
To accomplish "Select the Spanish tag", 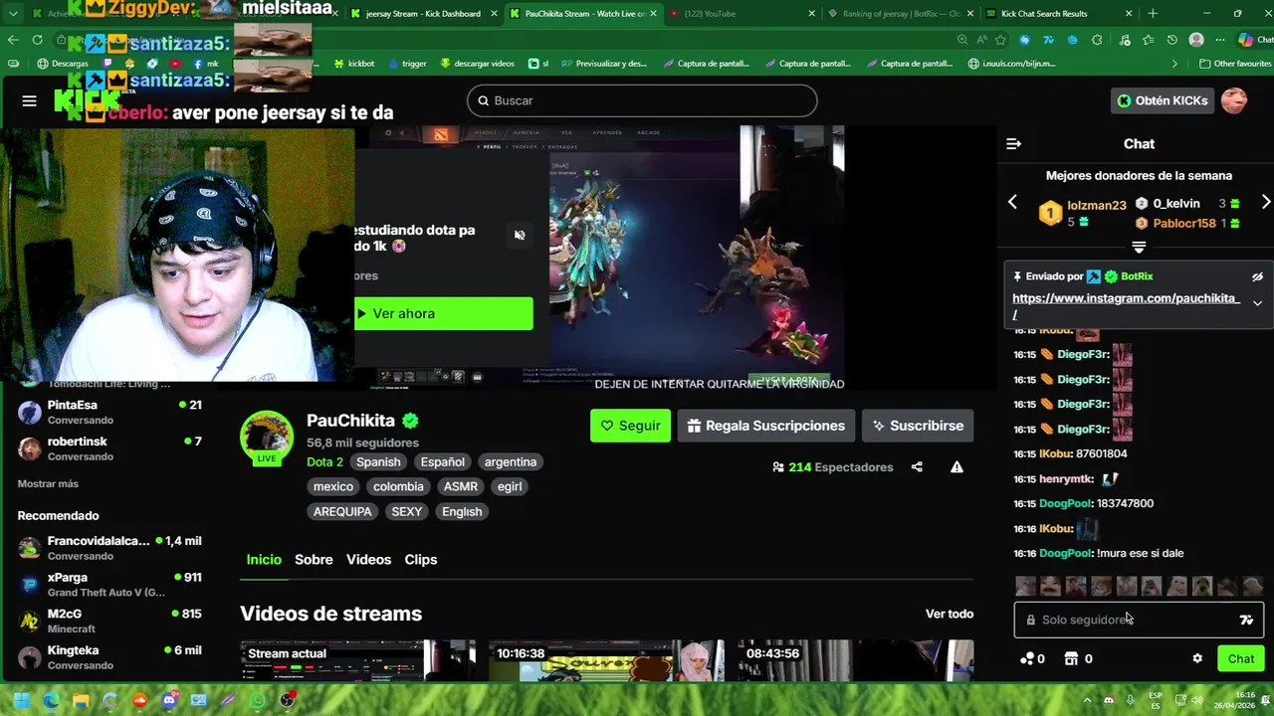I will pos(378,461).
